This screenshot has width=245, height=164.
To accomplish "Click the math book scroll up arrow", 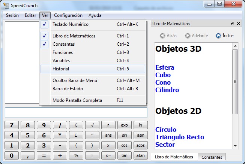I will pos(235,46).
